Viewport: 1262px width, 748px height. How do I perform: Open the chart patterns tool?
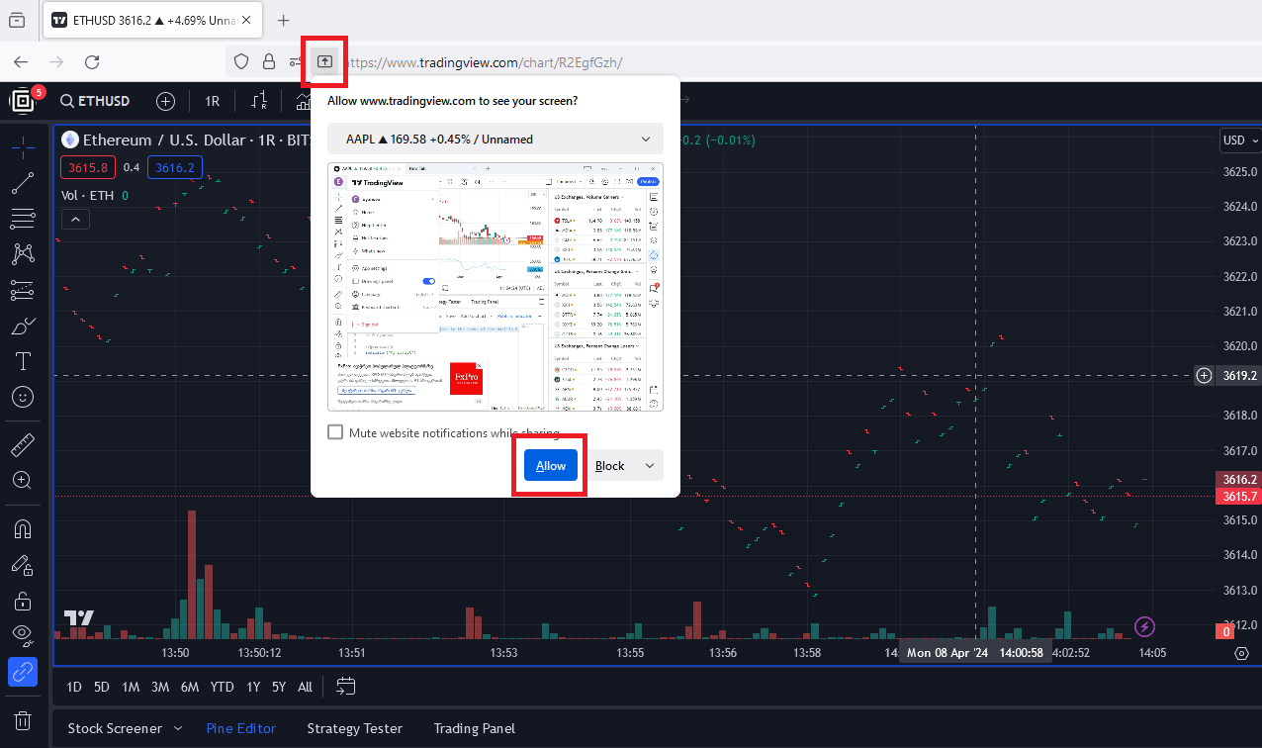[23, 254]
